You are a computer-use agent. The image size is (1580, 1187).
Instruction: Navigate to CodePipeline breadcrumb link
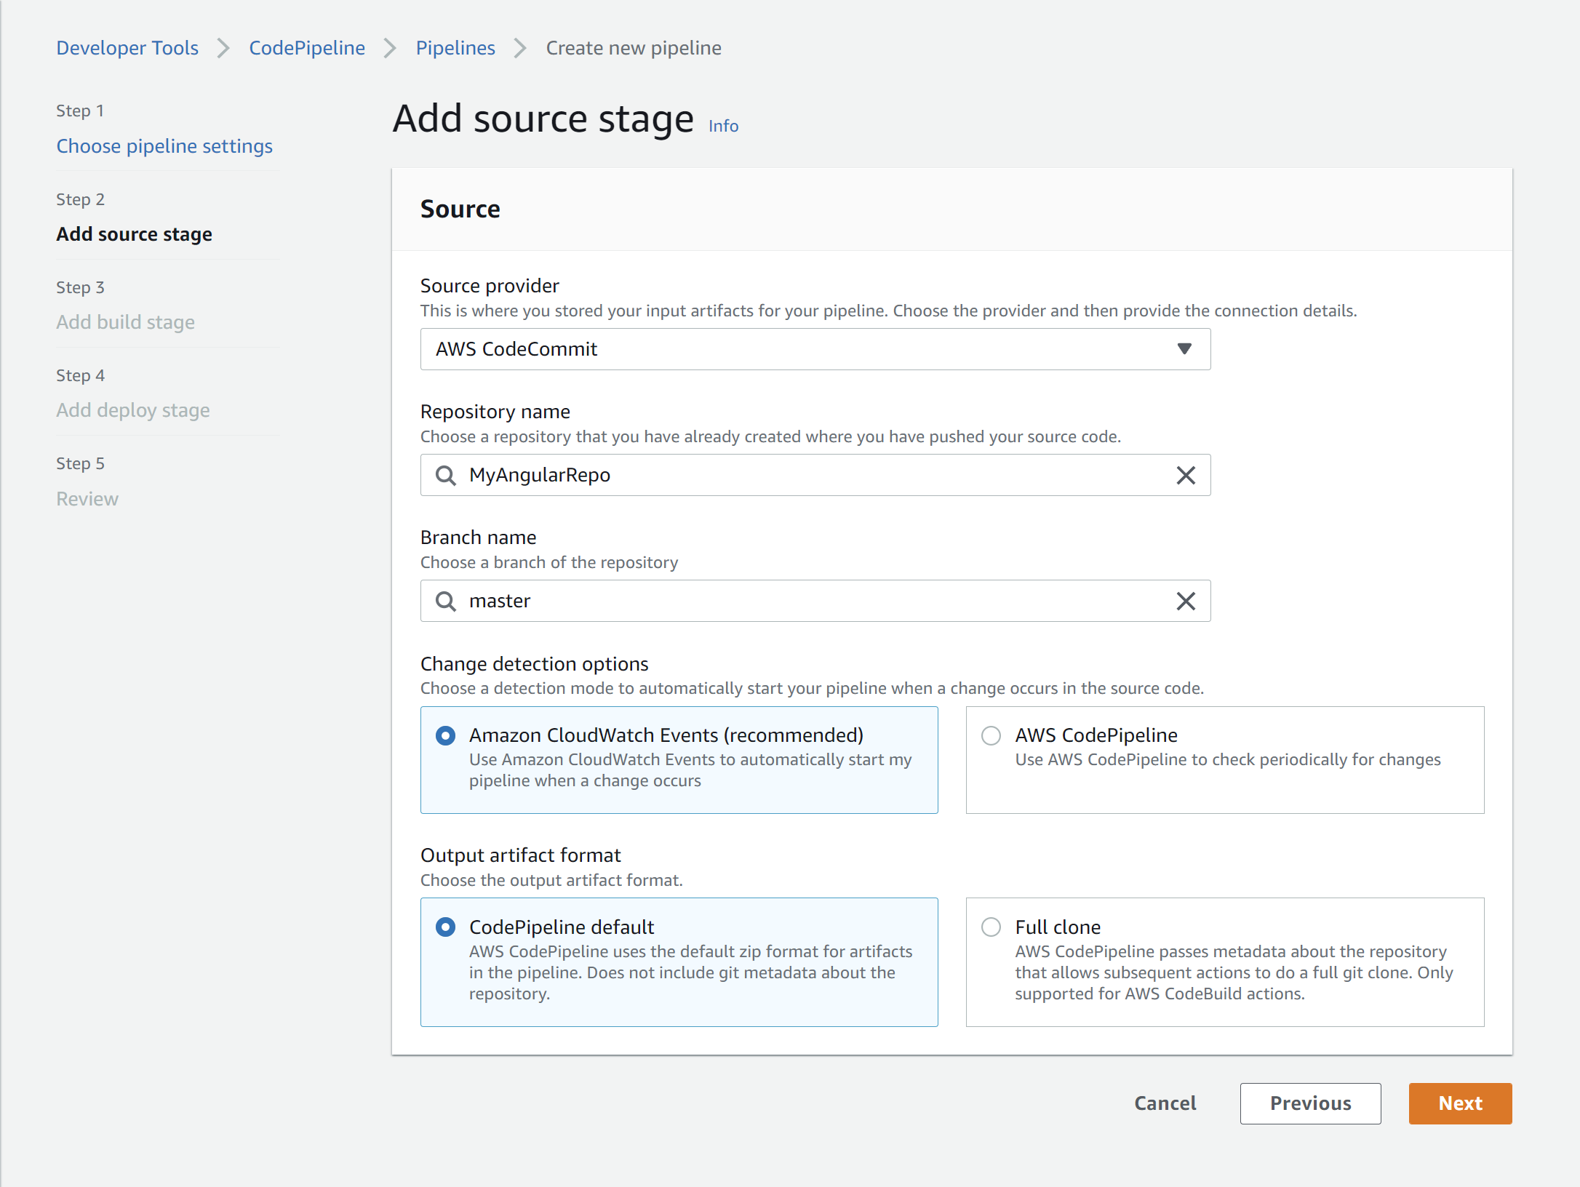(307, 48)
